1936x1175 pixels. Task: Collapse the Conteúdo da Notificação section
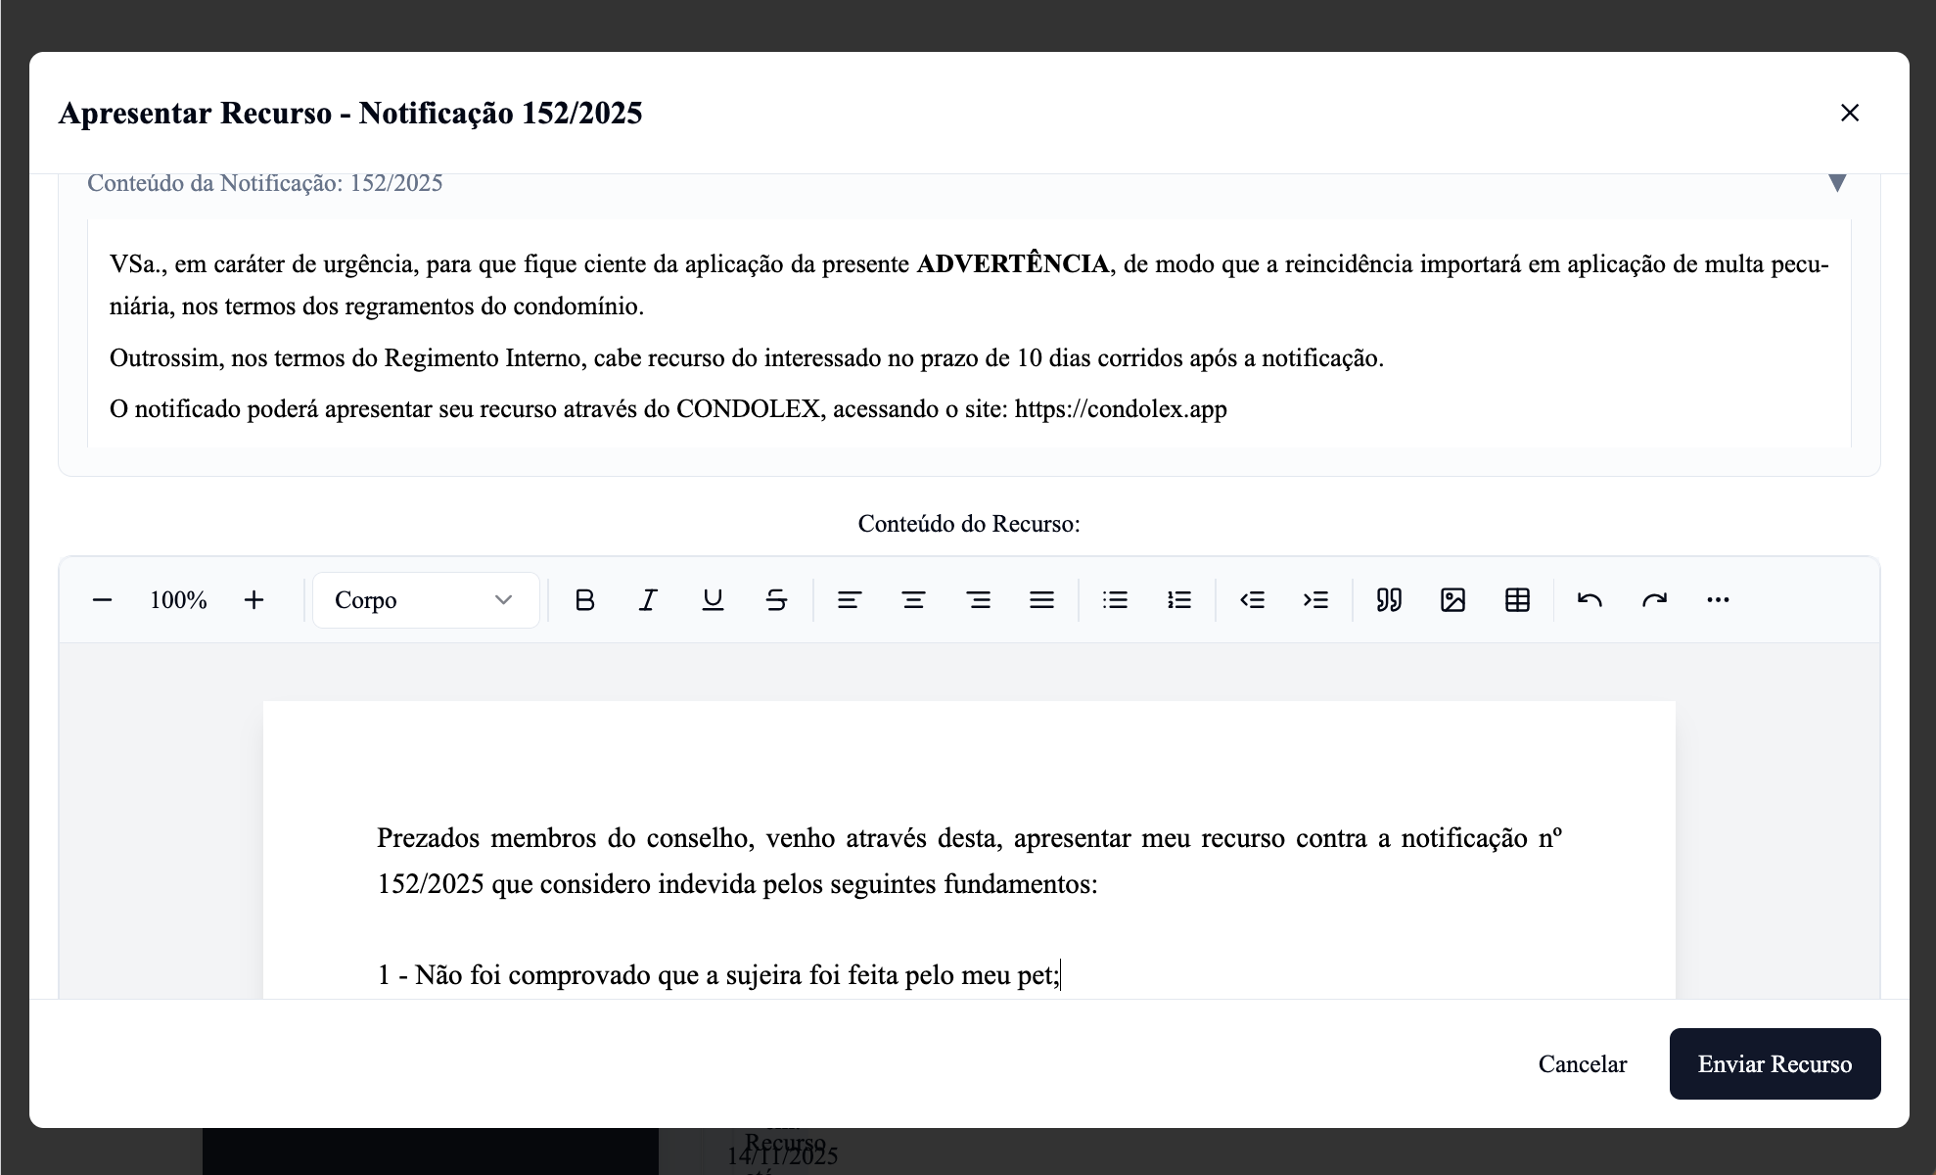1838,184
